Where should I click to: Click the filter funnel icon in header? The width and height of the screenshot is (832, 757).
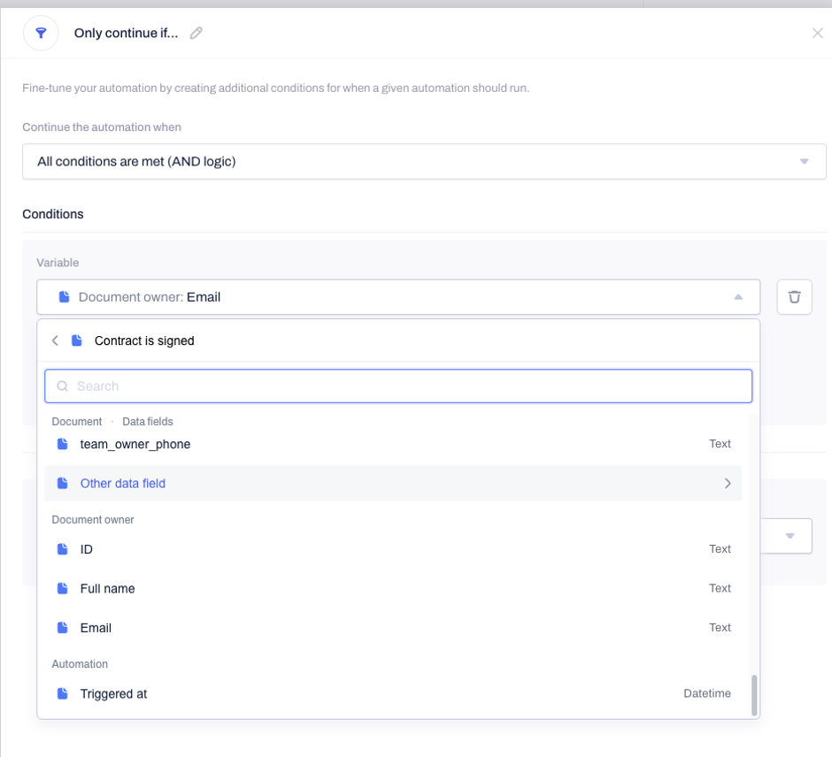coord(41,34)
